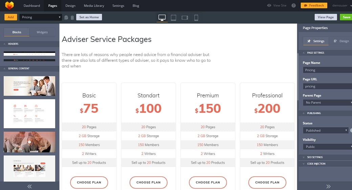This screenshot has width=352, height=190.
Task: Open Design tab in Page Properties
Action: click(341, 41)
